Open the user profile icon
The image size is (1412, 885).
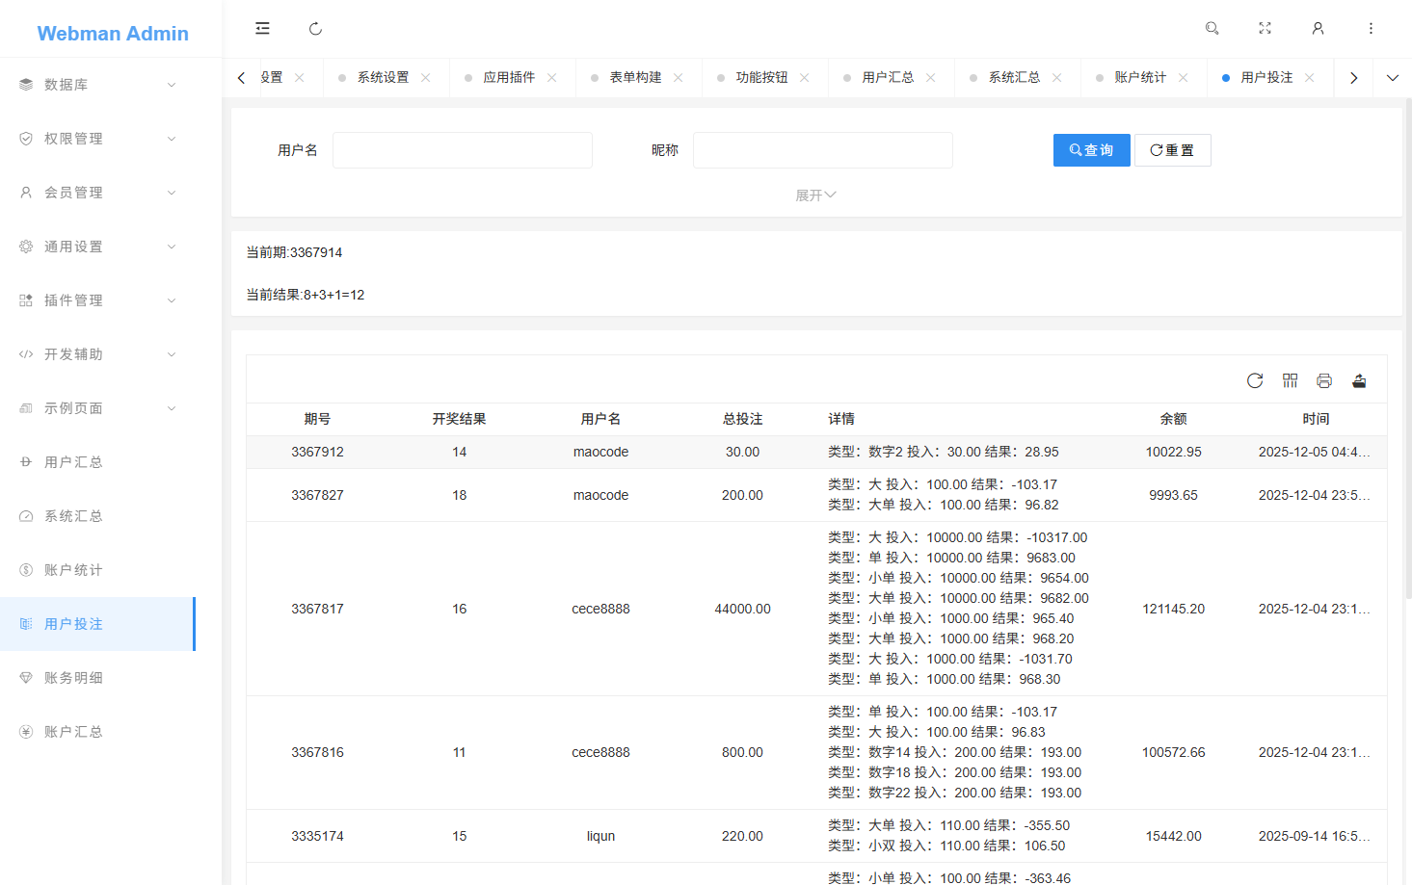tap(1318, 28)
